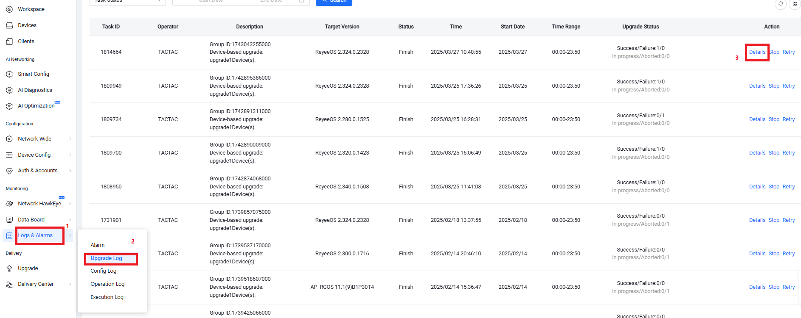This screenshot has width=801, height=318.
Task: Click the Devices sidebar icon
Action: tap(9, 25)
